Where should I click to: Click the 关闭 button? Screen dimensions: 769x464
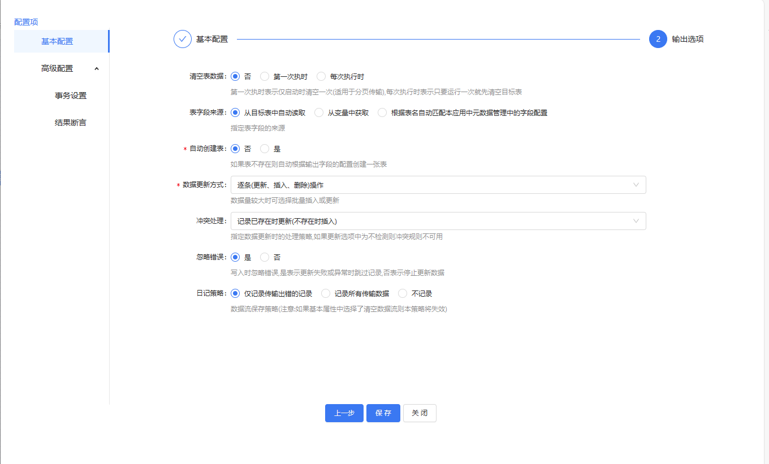pos(420,413)
